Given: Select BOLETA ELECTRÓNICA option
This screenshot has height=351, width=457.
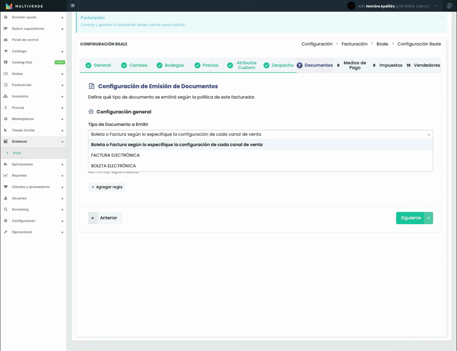Looking at the screenshot, I should [x=260, y=166].
